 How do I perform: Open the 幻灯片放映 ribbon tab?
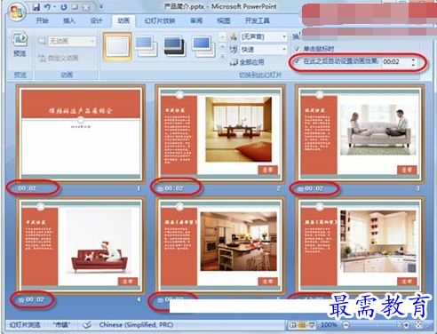pyautogui.click(x=160, y=20)
